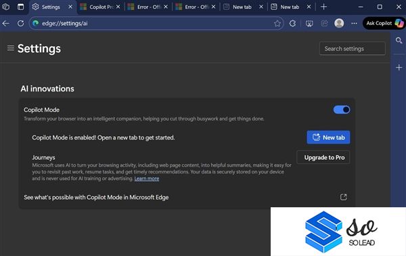406x256 pixels.
Task: Open a new browser tab with plus icon
Action: coord(323,7)
